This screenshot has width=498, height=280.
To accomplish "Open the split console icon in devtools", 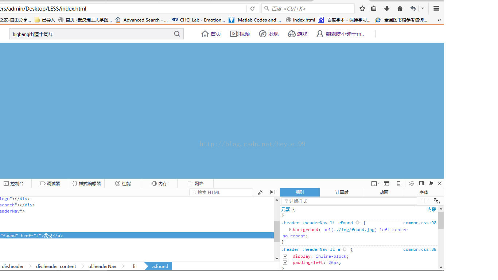I will (x=386, y=183).
